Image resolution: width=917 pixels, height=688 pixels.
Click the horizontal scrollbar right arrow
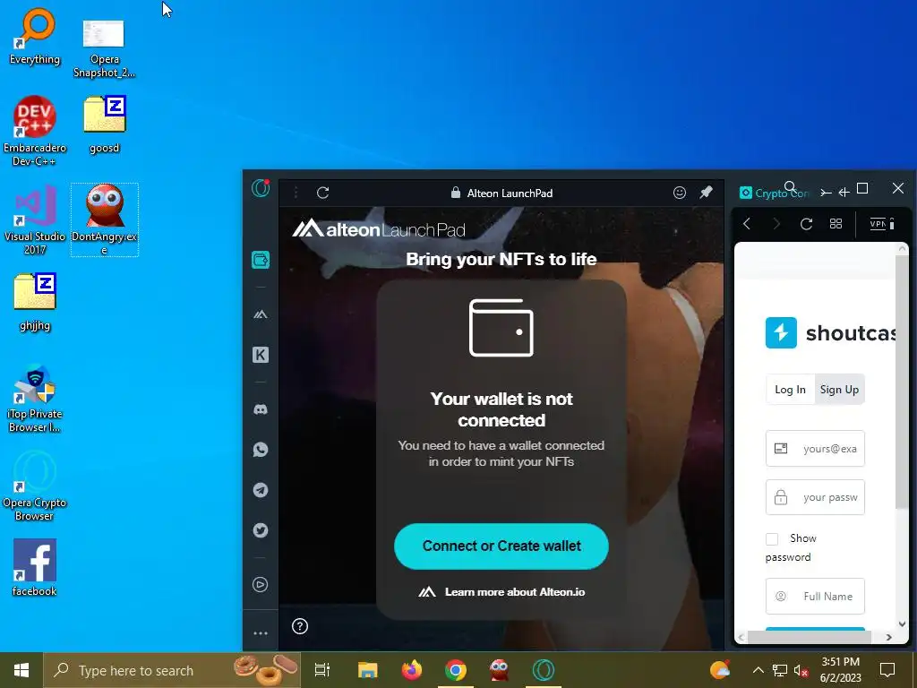tap(888, 637)
